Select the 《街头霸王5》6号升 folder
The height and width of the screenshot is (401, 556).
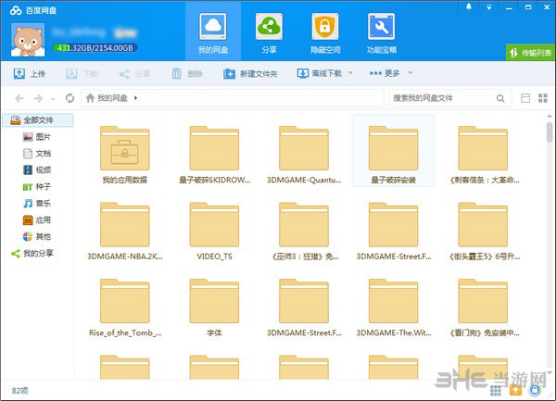click(x=483, y=232)
